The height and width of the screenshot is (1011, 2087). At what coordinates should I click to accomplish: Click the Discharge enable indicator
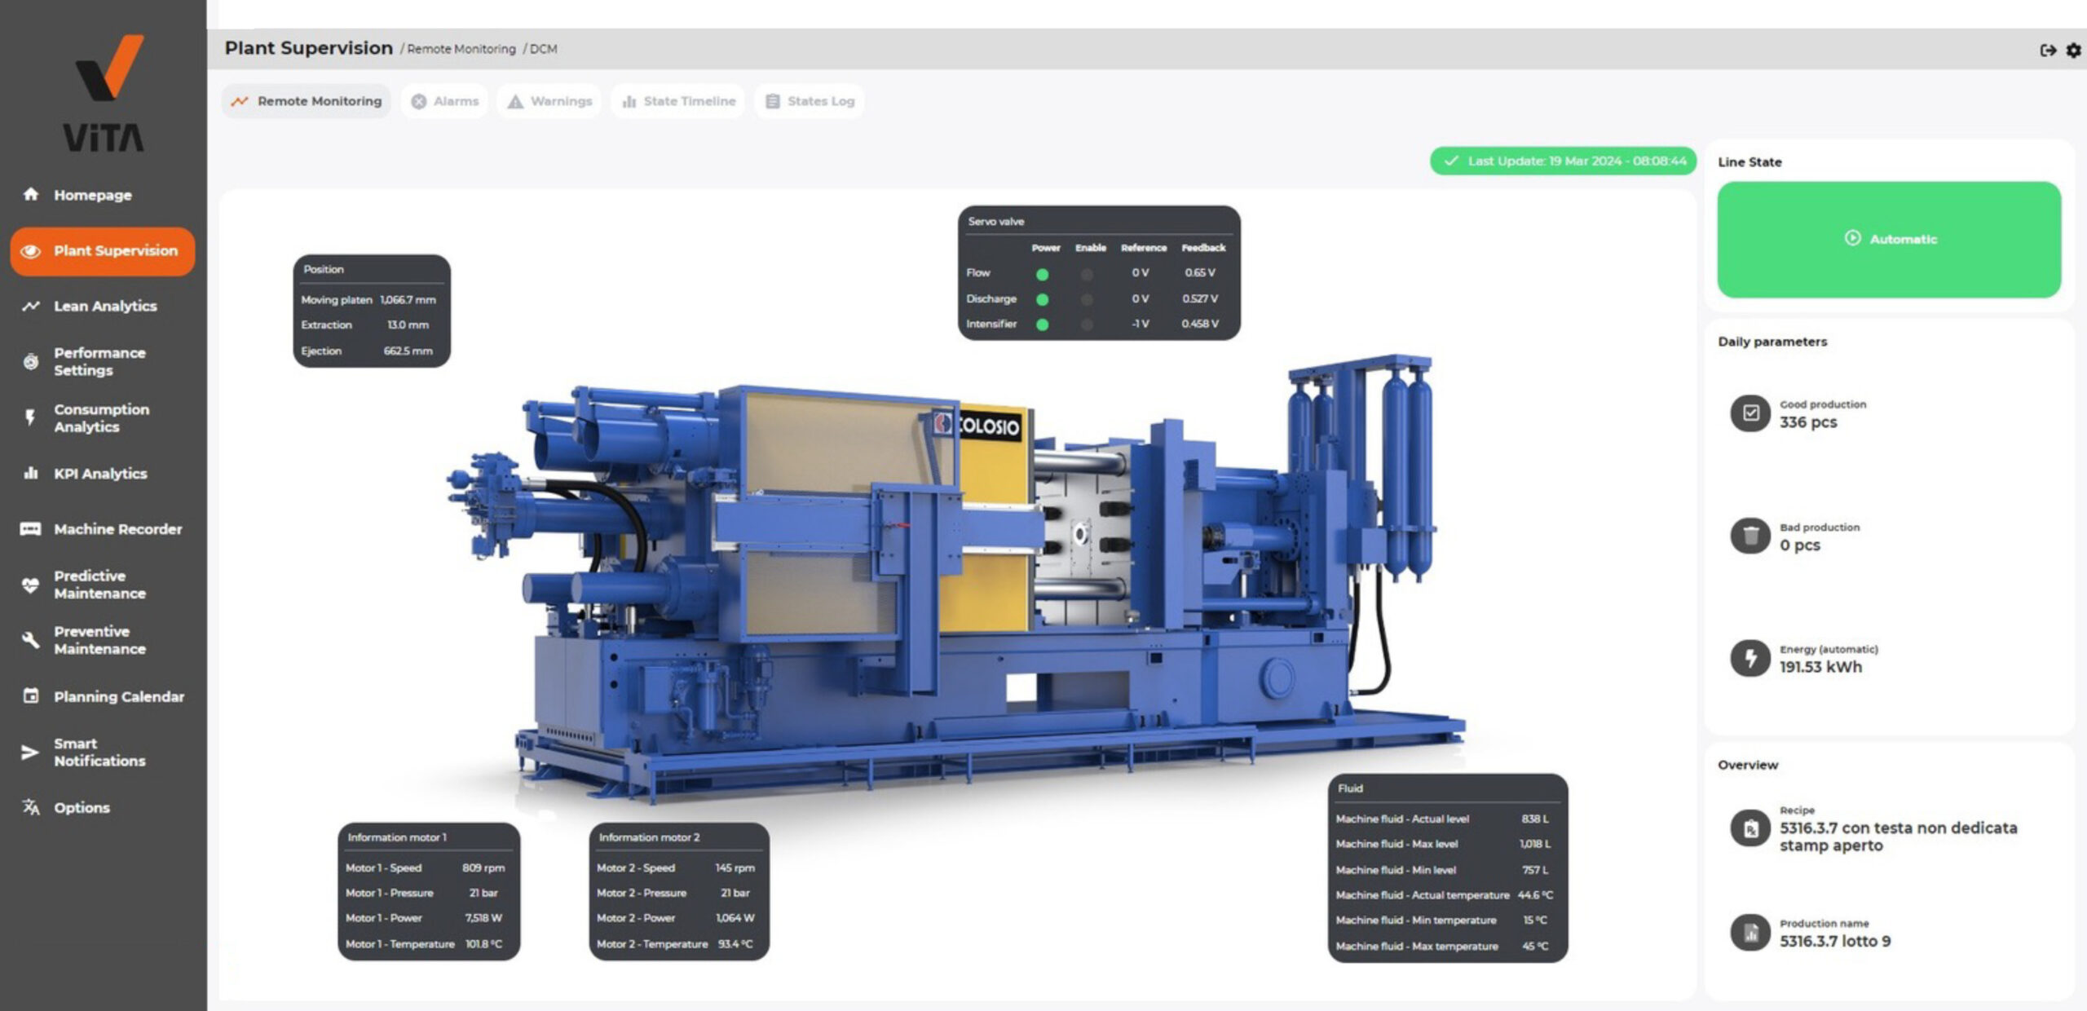(1087, 299)
